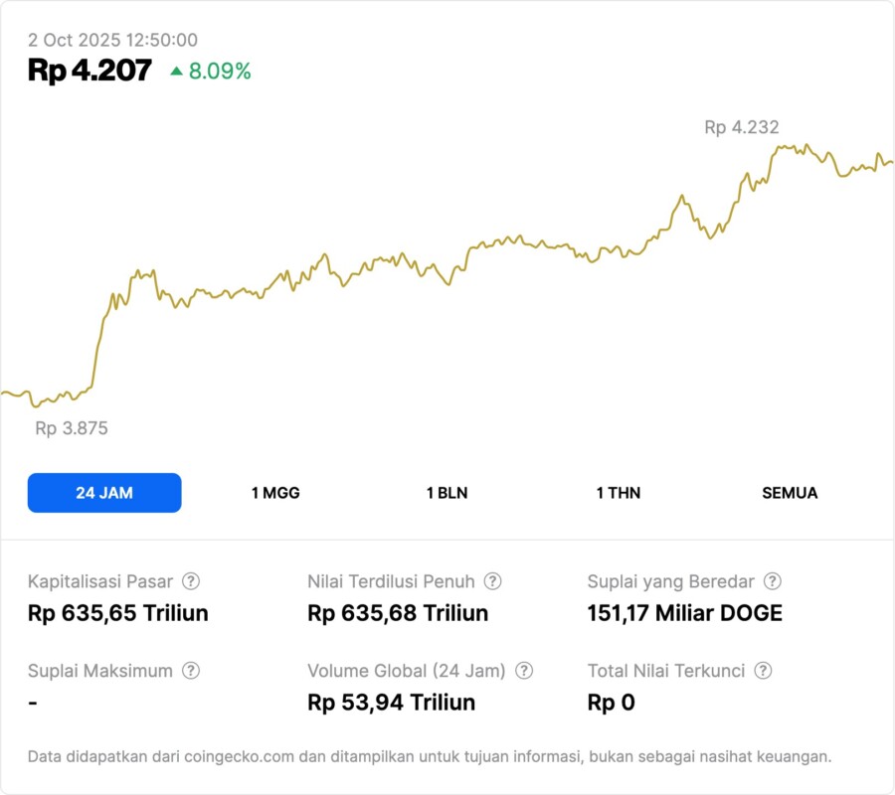This screenshot has height=795, width=895.
Task: Switch chart to 1 BLN range
Action: coord(447,493)
